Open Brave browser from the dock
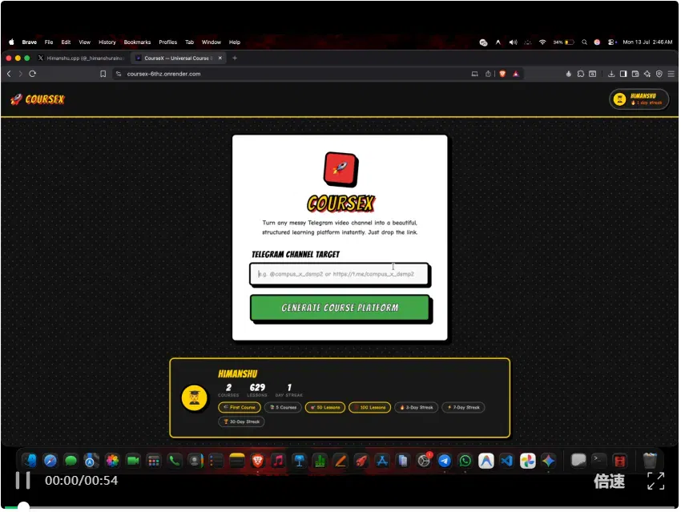 click(257, 462)
